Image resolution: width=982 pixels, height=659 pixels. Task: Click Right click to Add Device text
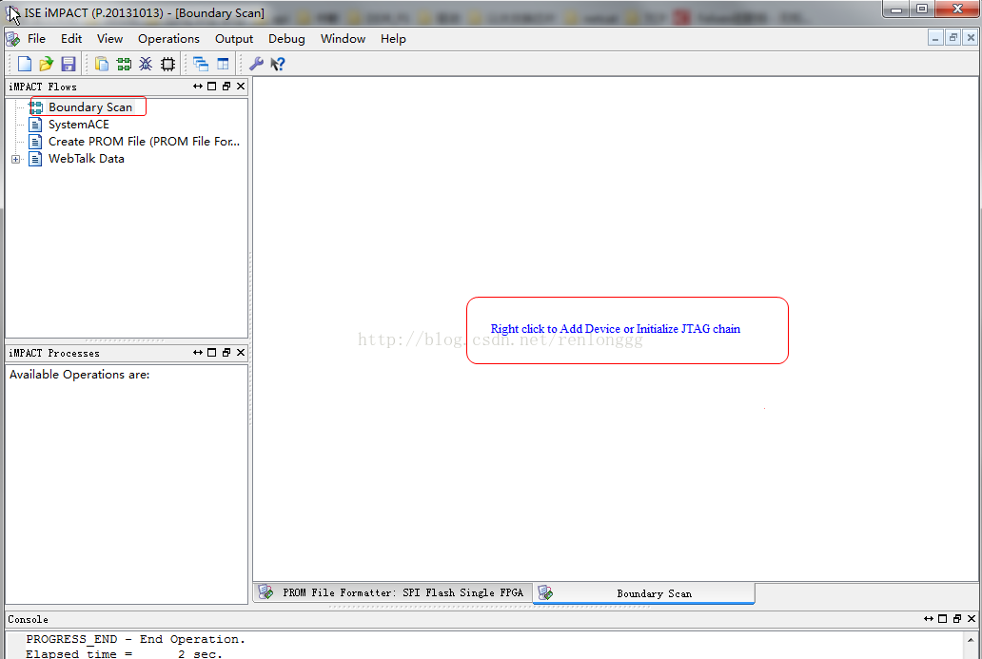pyautogui.click(x=615, y=329)
